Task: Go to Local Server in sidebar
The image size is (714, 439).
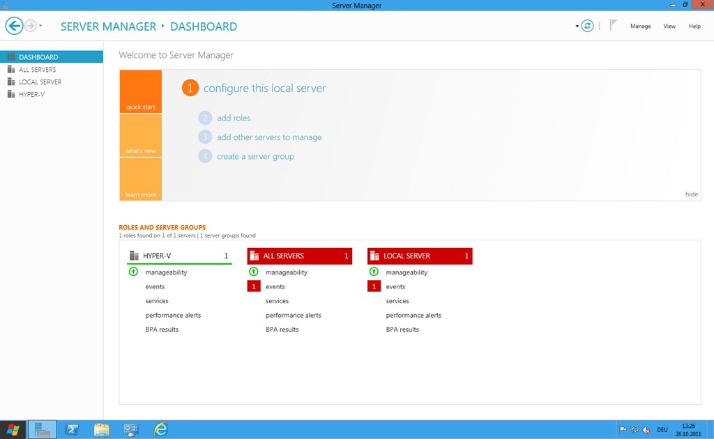Action: tap(40, 82)
